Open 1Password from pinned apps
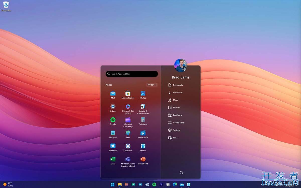This screenshot has height=188, width=301. point(128,147)
